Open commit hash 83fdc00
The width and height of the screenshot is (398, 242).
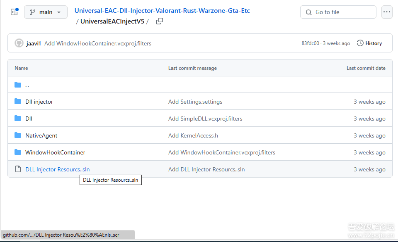click(310, 43)
